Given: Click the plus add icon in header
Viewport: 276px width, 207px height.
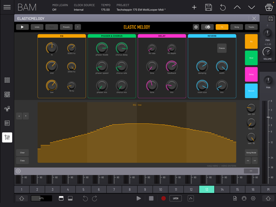Looking at the screenshot, I should click(194, 7).
